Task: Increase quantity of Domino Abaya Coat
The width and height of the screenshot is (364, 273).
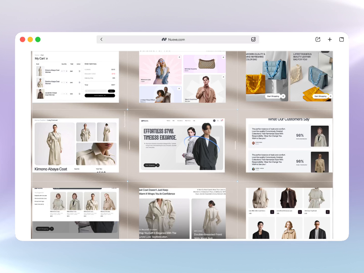Action: [67, 82]
